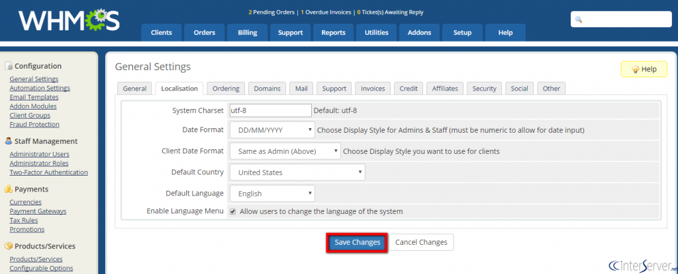Click the Payments coins icon
This screenshot has height=274, width=678.
(9, 189)
